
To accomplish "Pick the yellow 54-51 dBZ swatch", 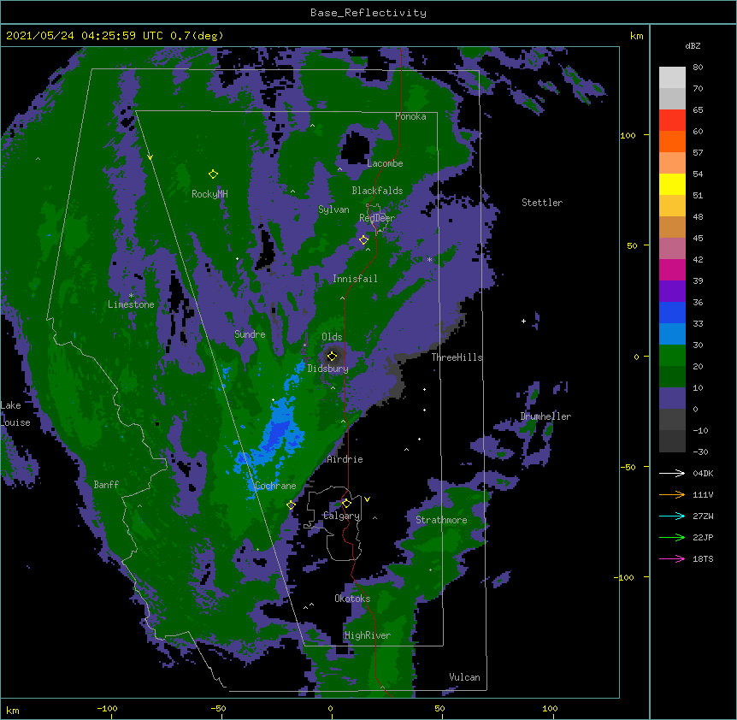I will [672, 184].
